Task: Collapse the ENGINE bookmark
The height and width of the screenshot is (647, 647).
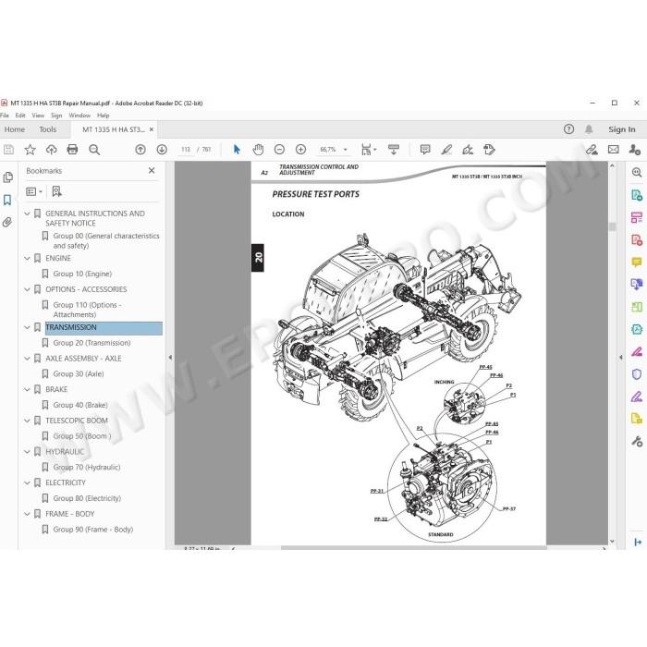Action: click(x=27, y=258)
